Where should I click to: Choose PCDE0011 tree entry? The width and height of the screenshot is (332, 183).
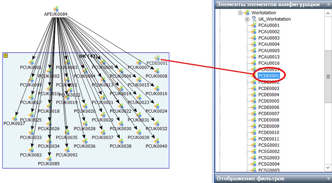click(269, 139)
